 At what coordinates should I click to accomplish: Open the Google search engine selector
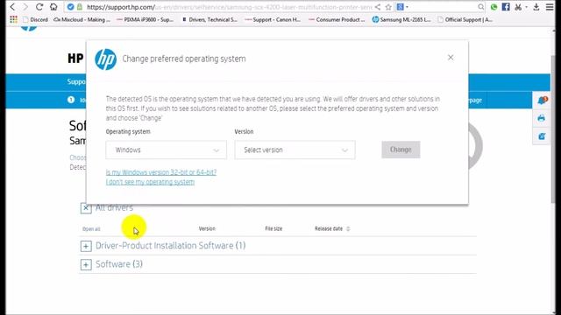click(x=402, y=7)
